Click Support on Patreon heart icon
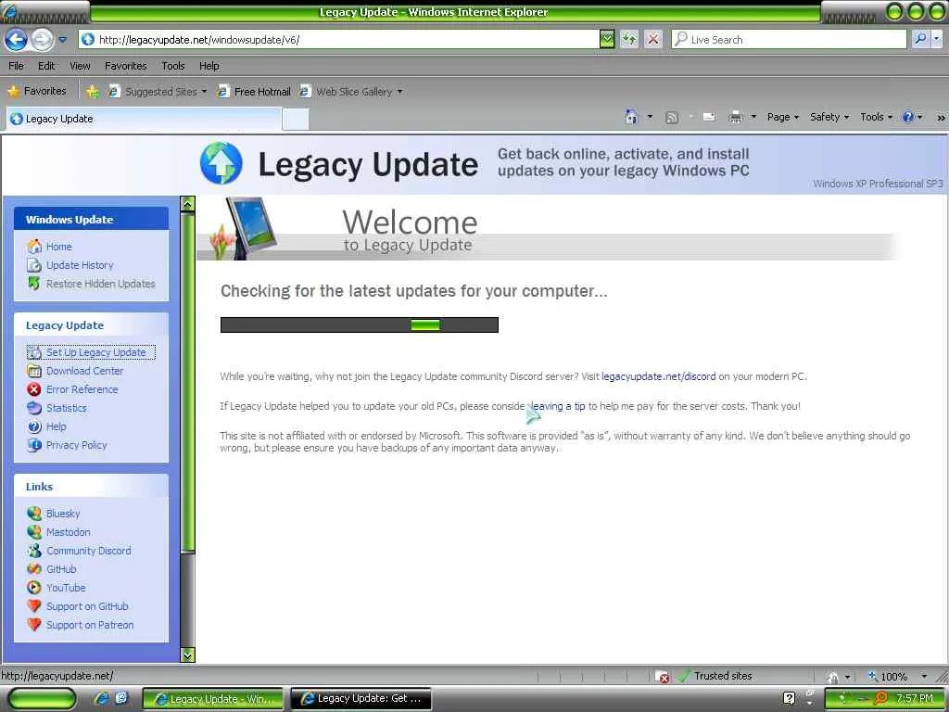The height and width of the screenshot is (712, 949). [34, 625]
